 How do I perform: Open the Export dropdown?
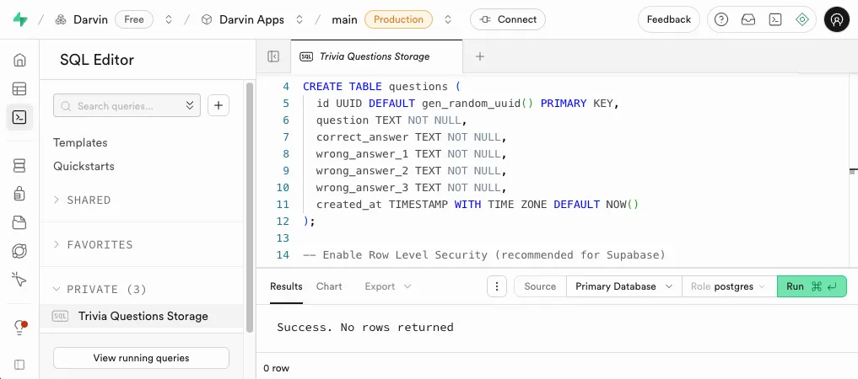(388, 286)
